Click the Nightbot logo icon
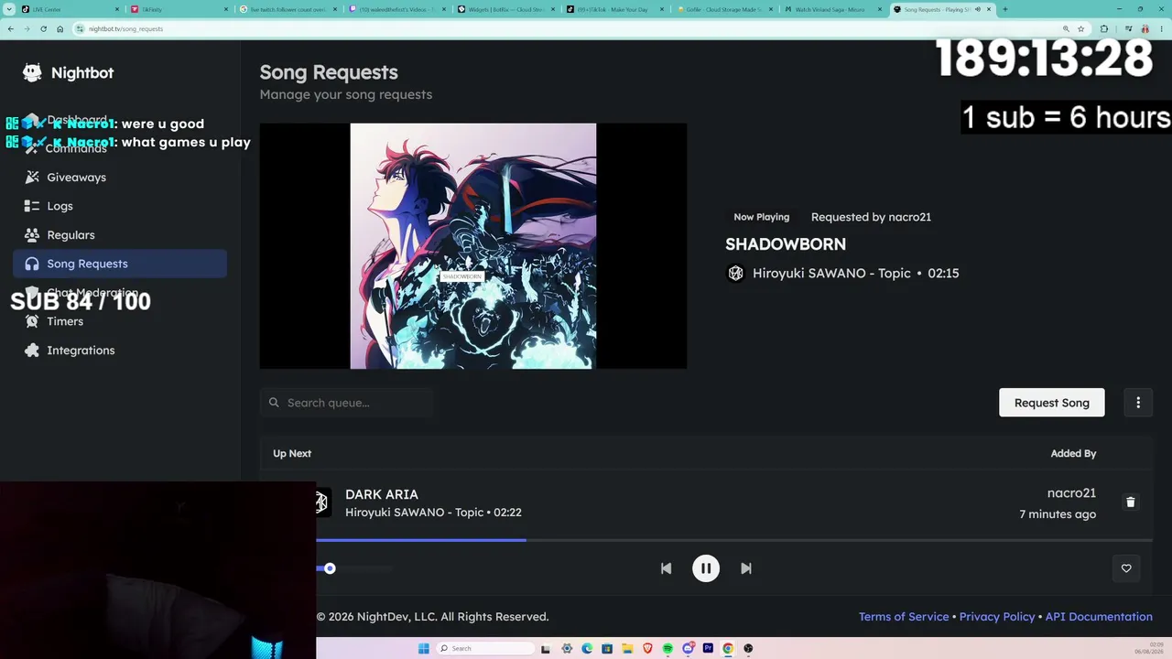1172x659 pixels. 32,72
